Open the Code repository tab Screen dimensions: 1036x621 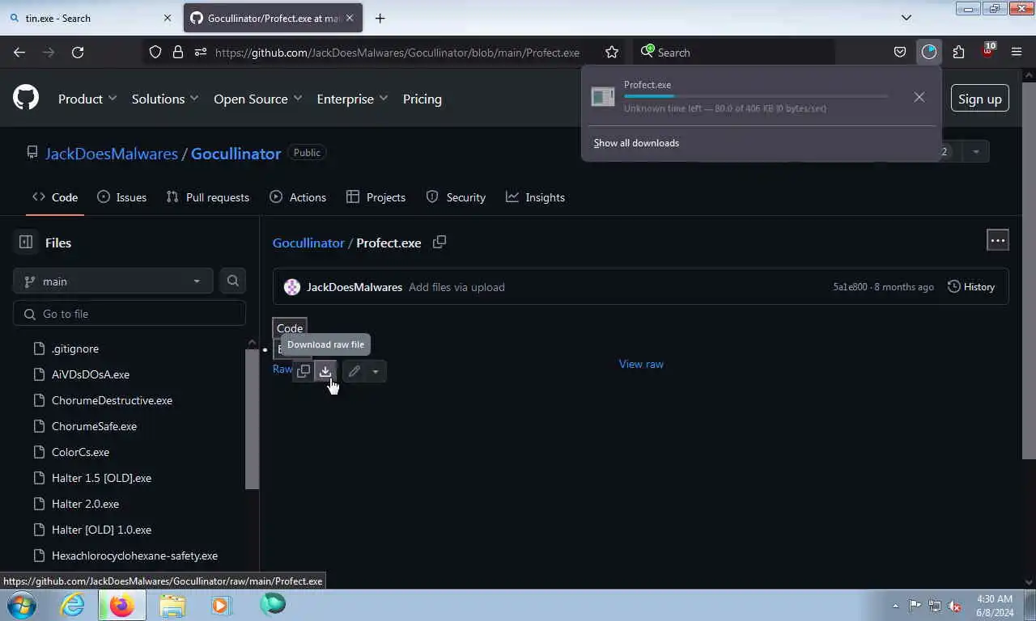tap(55, 197)
